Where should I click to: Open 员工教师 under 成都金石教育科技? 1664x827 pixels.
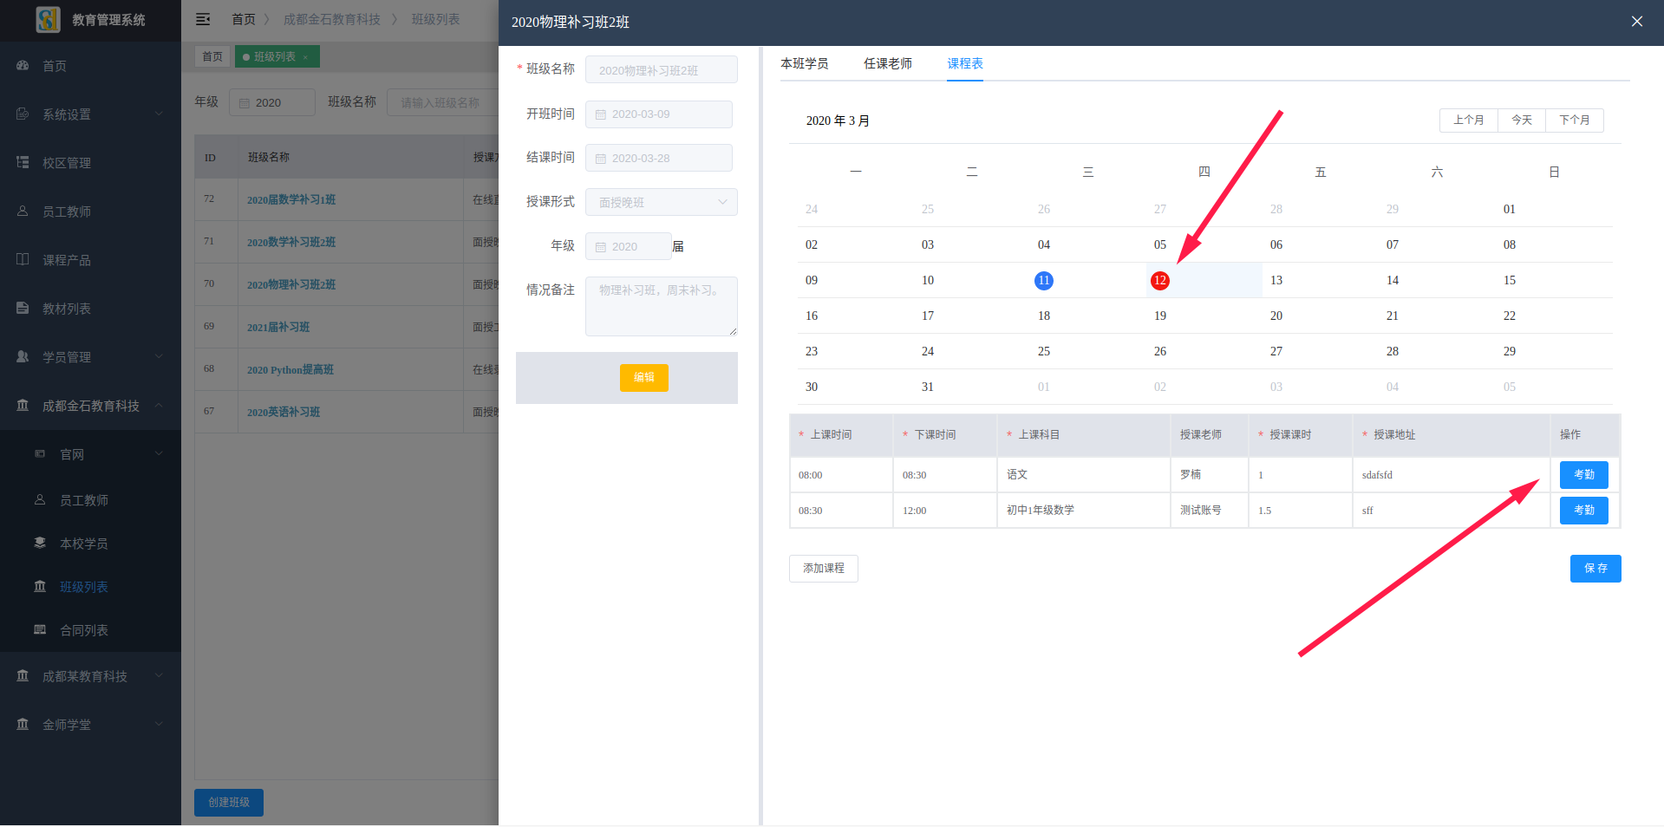83,500
